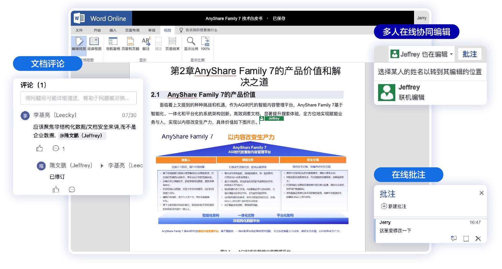Click Jeffrey's green avatar in co-editor list
This screenshot has height=269, width=502.
tap(387, 92)
